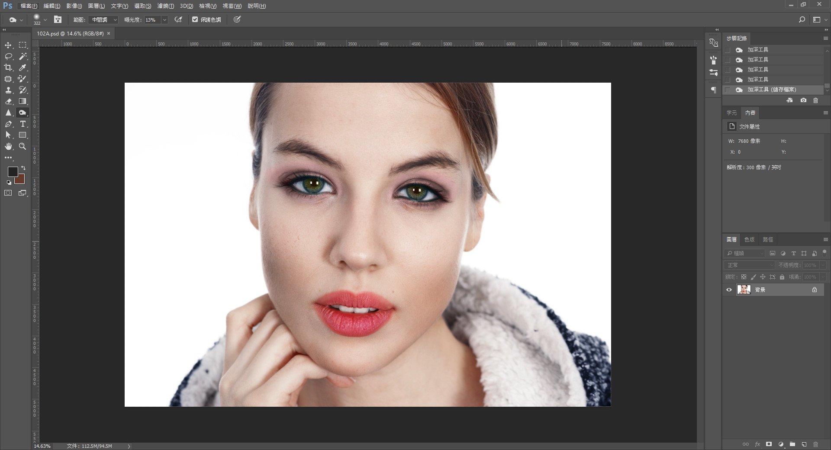Open the File menu
The image size is (831, 450).
coord(29,6)
